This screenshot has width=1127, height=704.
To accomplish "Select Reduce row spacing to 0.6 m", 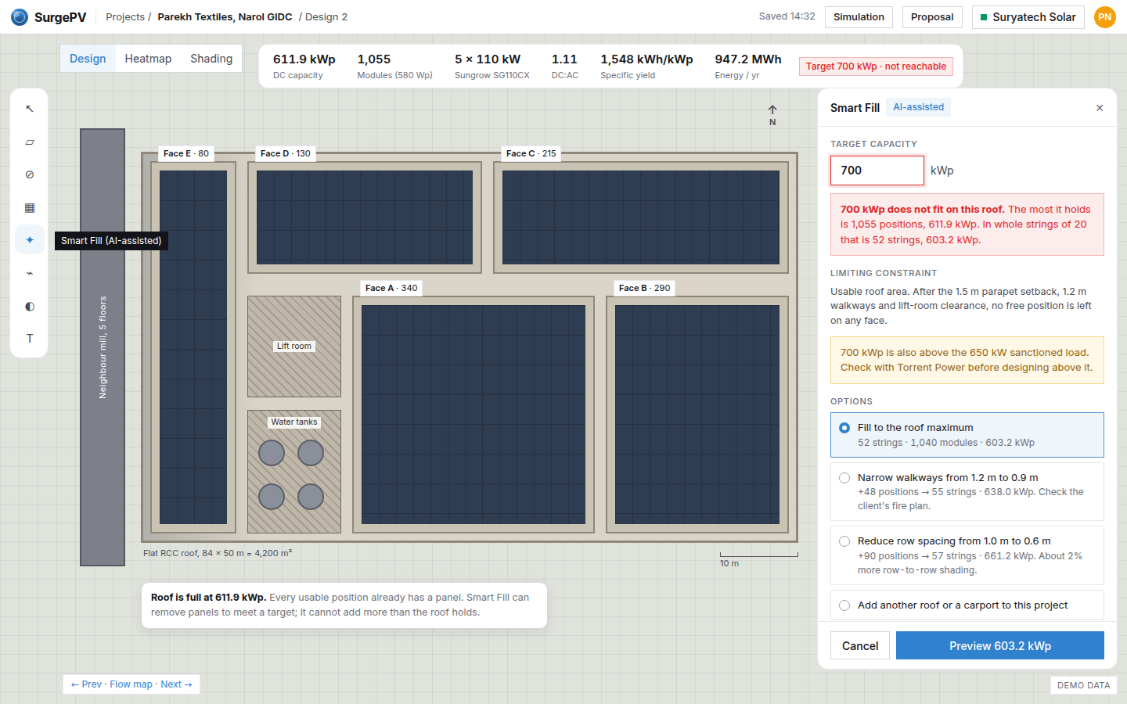I will 967,555.
